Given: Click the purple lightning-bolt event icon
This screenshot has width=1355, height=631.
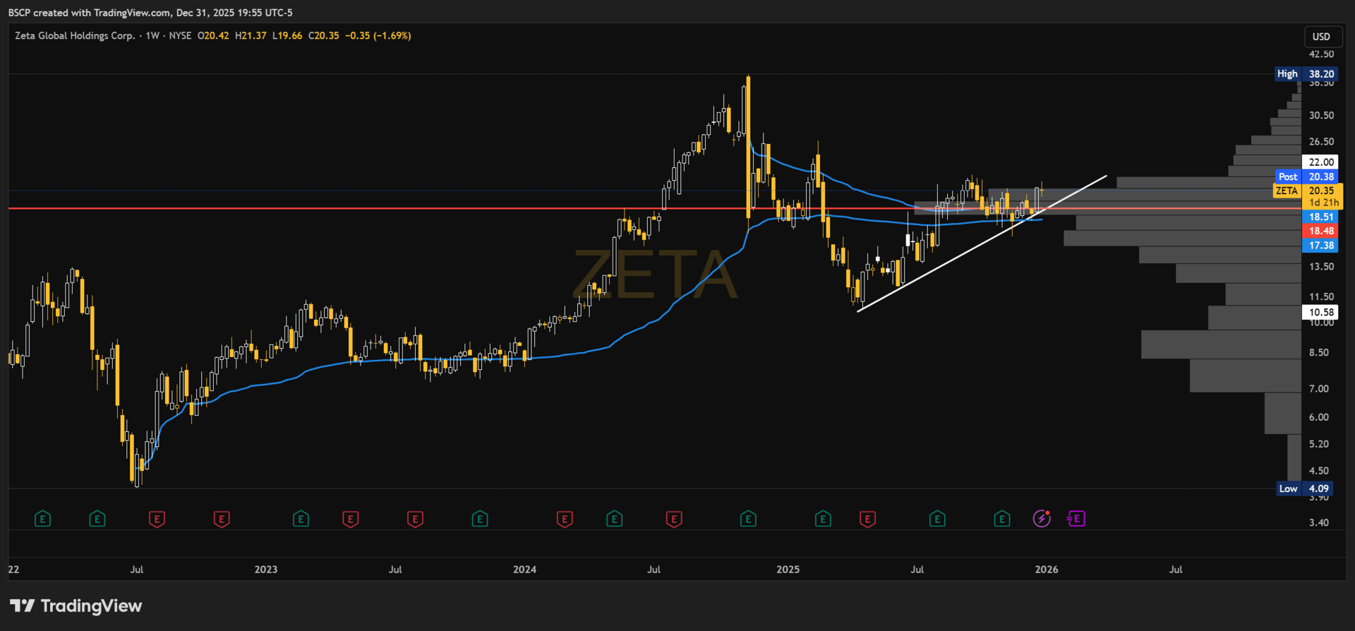Looking at the screenshot, I should (x=1042, y=519).
